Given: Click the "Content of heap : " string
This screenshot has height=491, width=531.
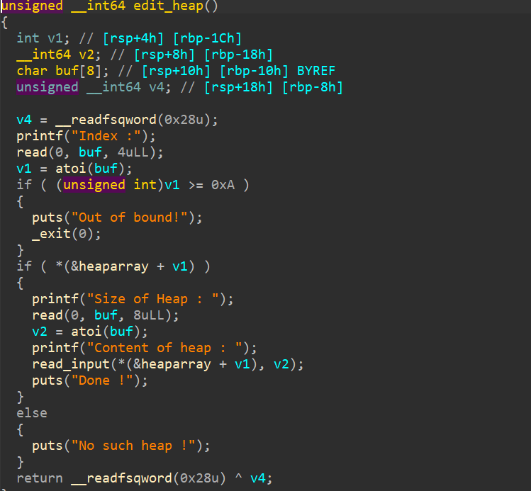Looking at the screenshot, I should coord(164,348).
